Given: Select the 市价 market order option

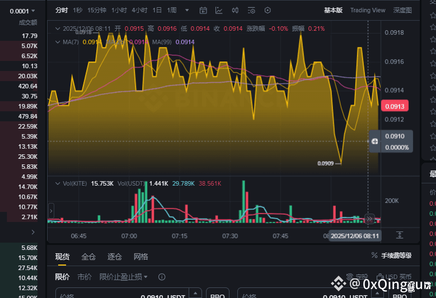Looking at the screenshot, I should [85, 277].
